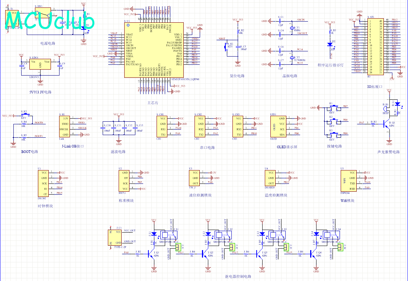Click the '电源电路' section label
This screenshot has width=408, height=281.
pyautogui.click(x=48, y=43)
